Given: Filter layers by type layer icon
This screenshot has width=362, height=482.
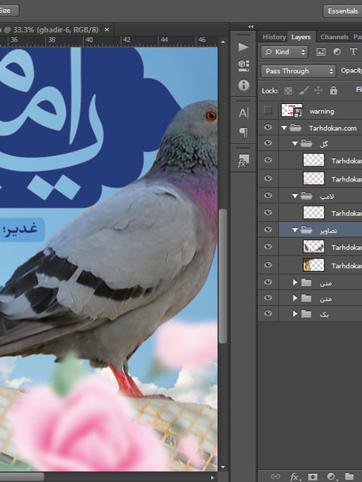Looking at the screenshot, I should pyautogui.click(x=353, y=52).
